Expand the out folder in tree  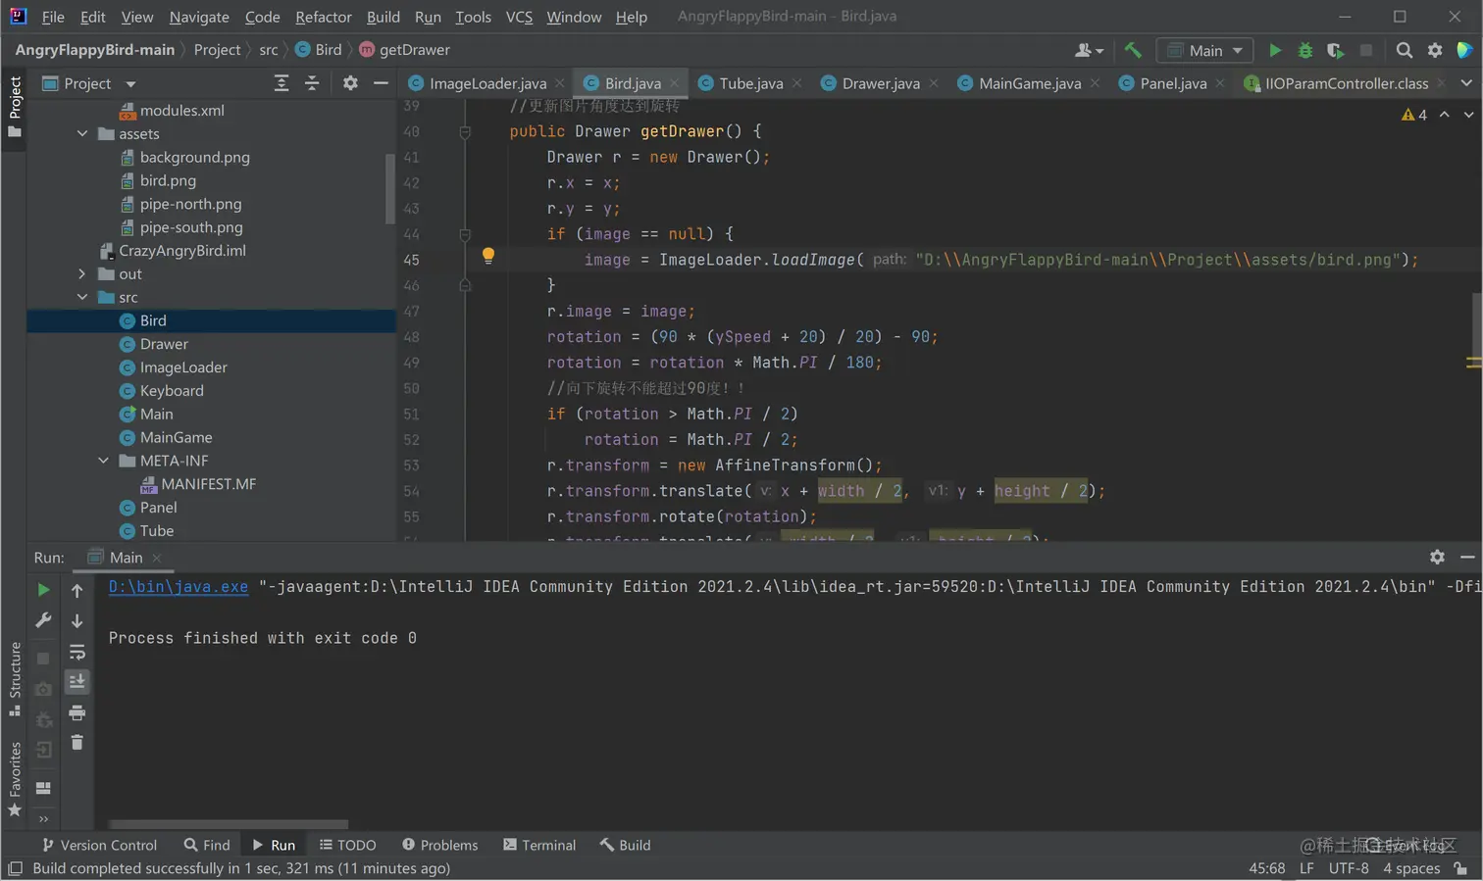point(82,274)
